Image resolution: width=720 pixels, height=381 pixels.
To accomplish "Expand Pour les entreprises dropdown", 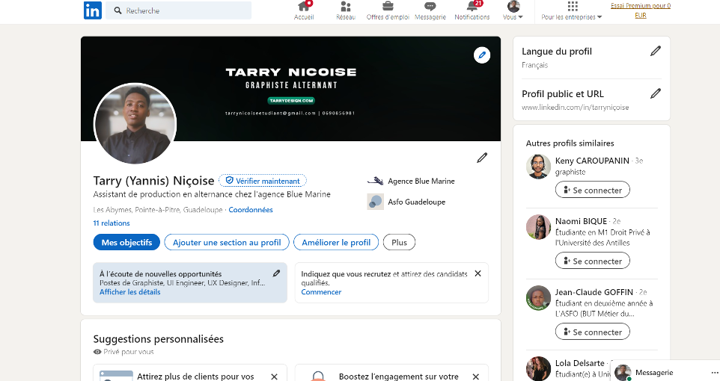I will pyautogui.click(x=572, y=11).
